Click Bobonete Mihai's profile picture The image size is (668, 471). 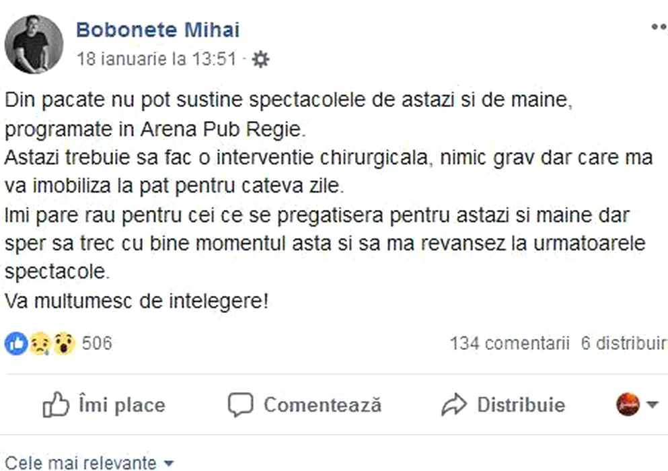(x=33, y=44)
